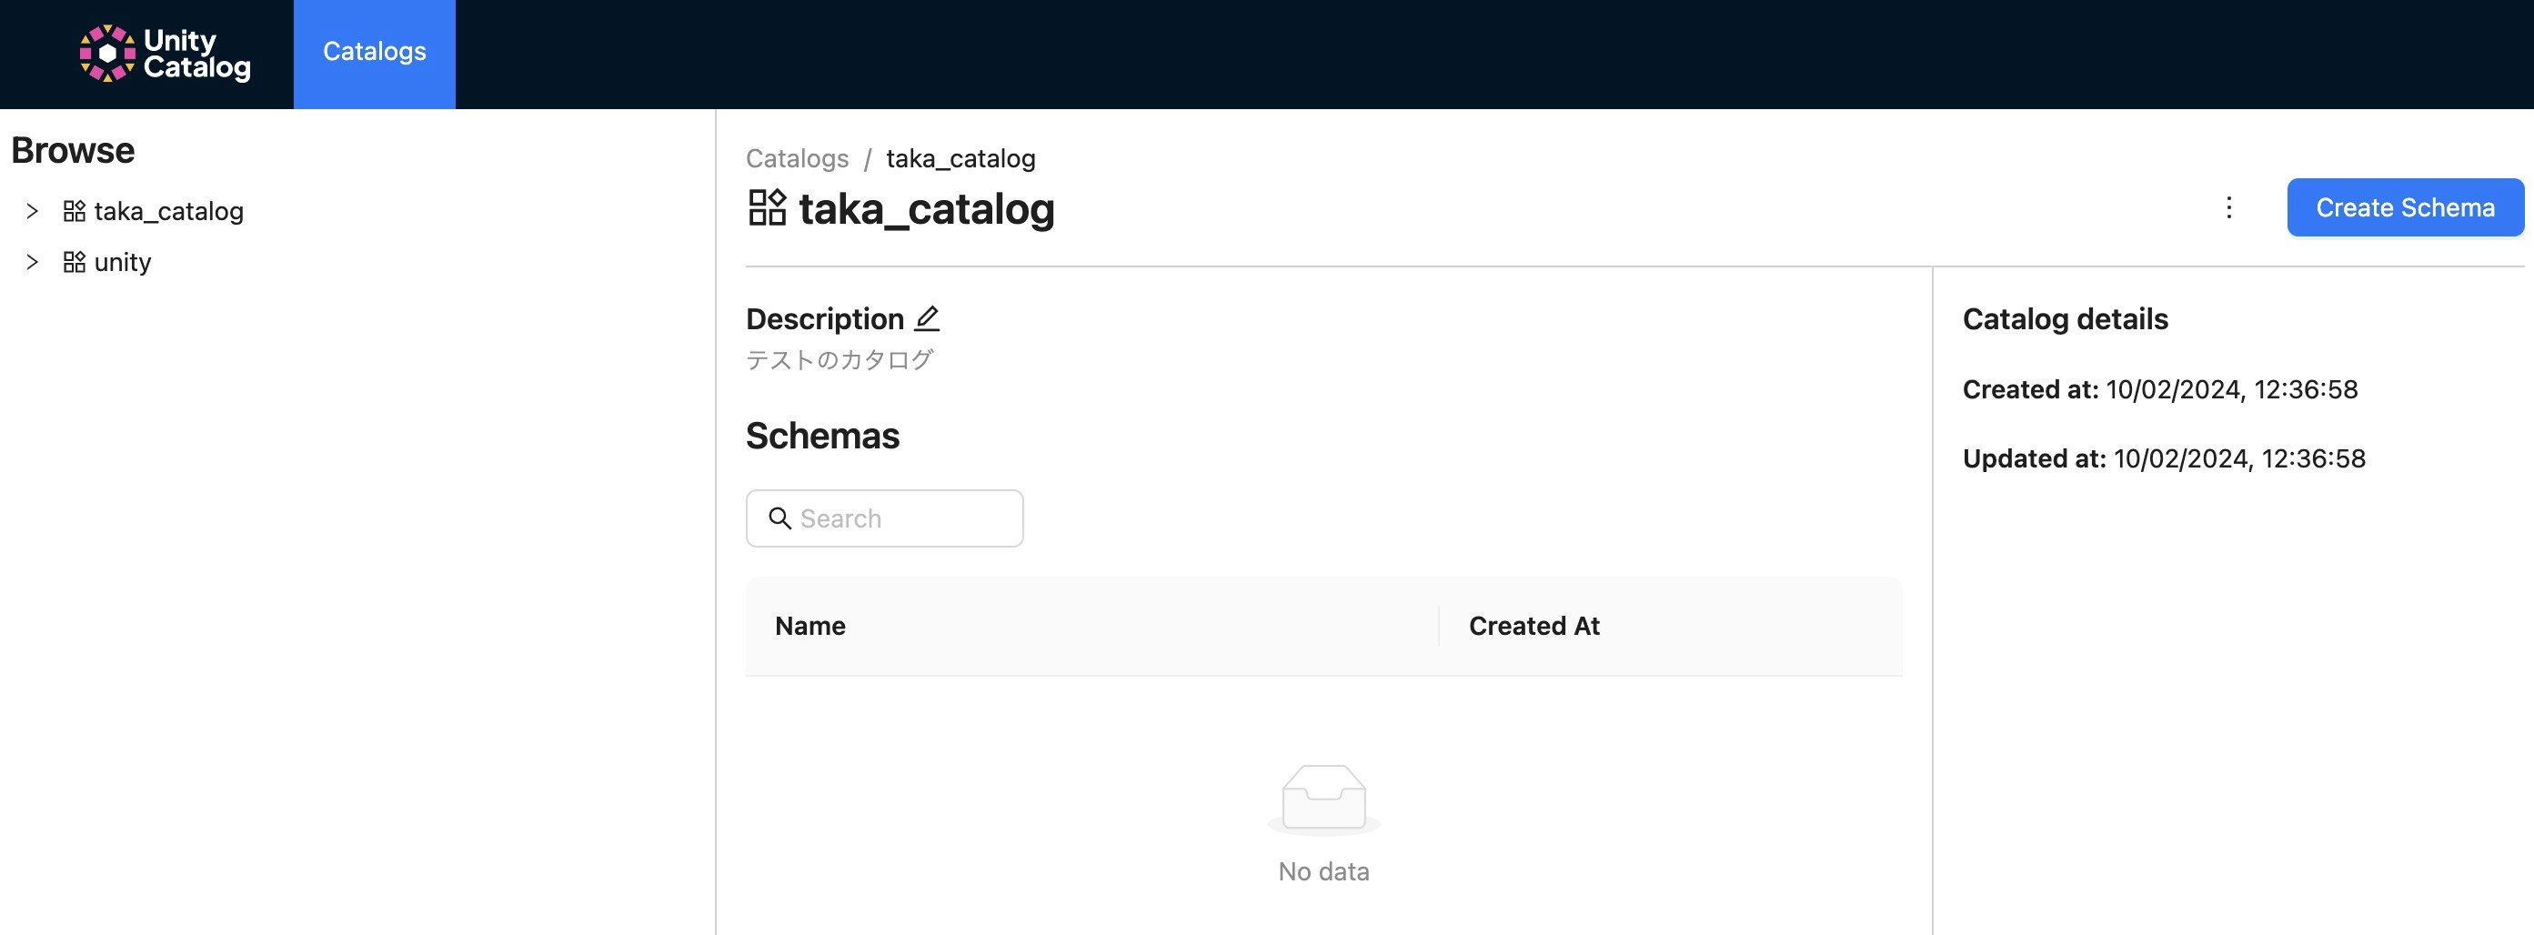This screenshot has height=935, width=2534.
Task: Click the Create Schema button
Action: click(x=2404, y=207)
